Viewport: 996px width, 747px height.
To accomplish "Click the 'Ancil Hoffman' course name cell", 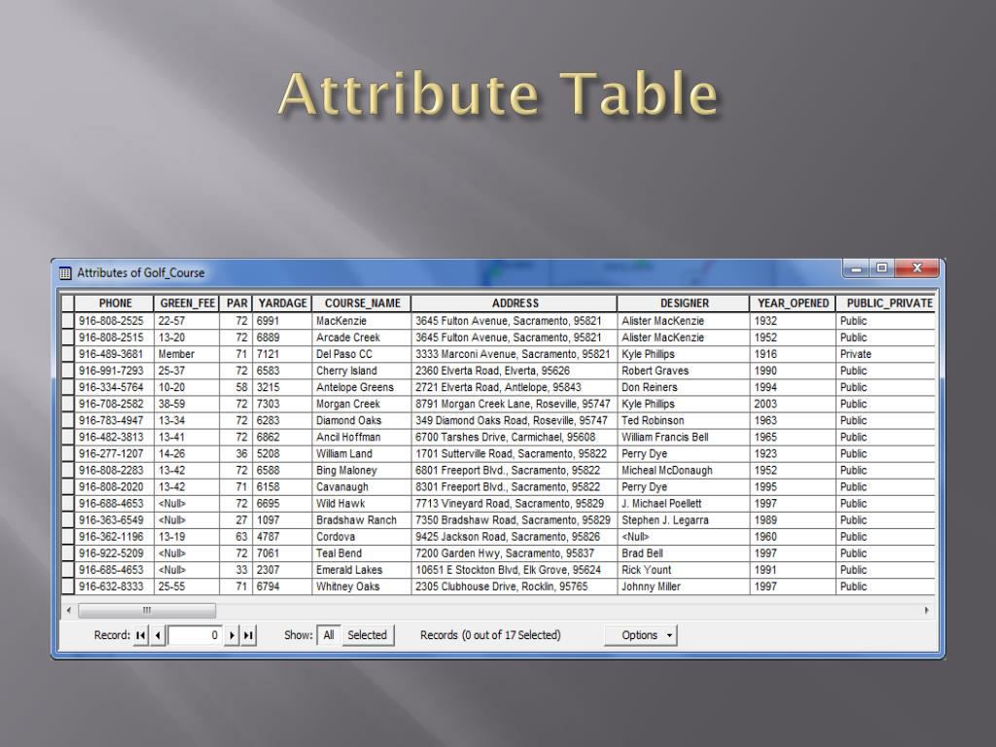I will 362,437.
